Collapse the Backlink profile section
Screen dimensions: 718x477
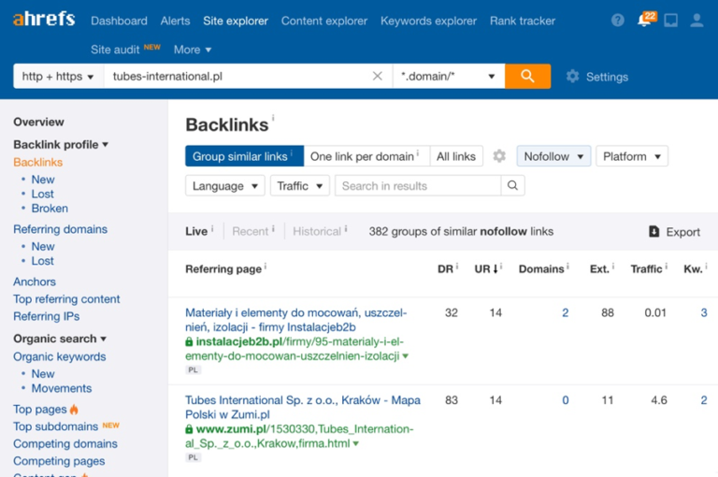[61, 144]
